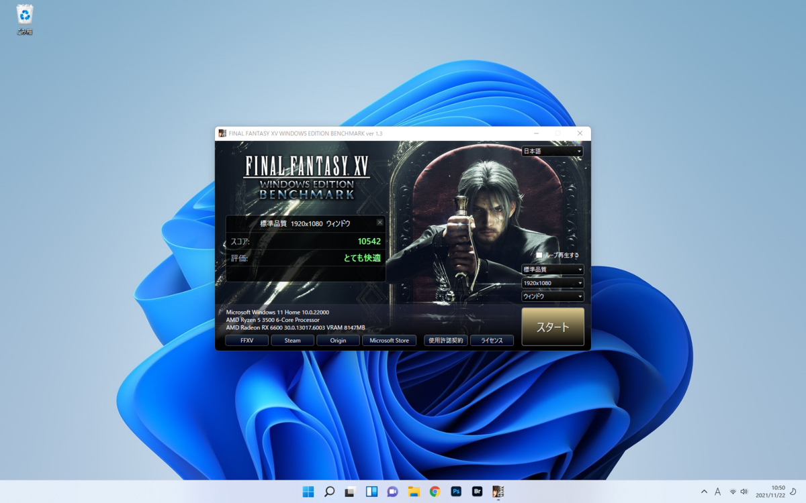Screen dimensions: 806x503
Task: Click the rating text とても快適
Action: coord(362,258)
